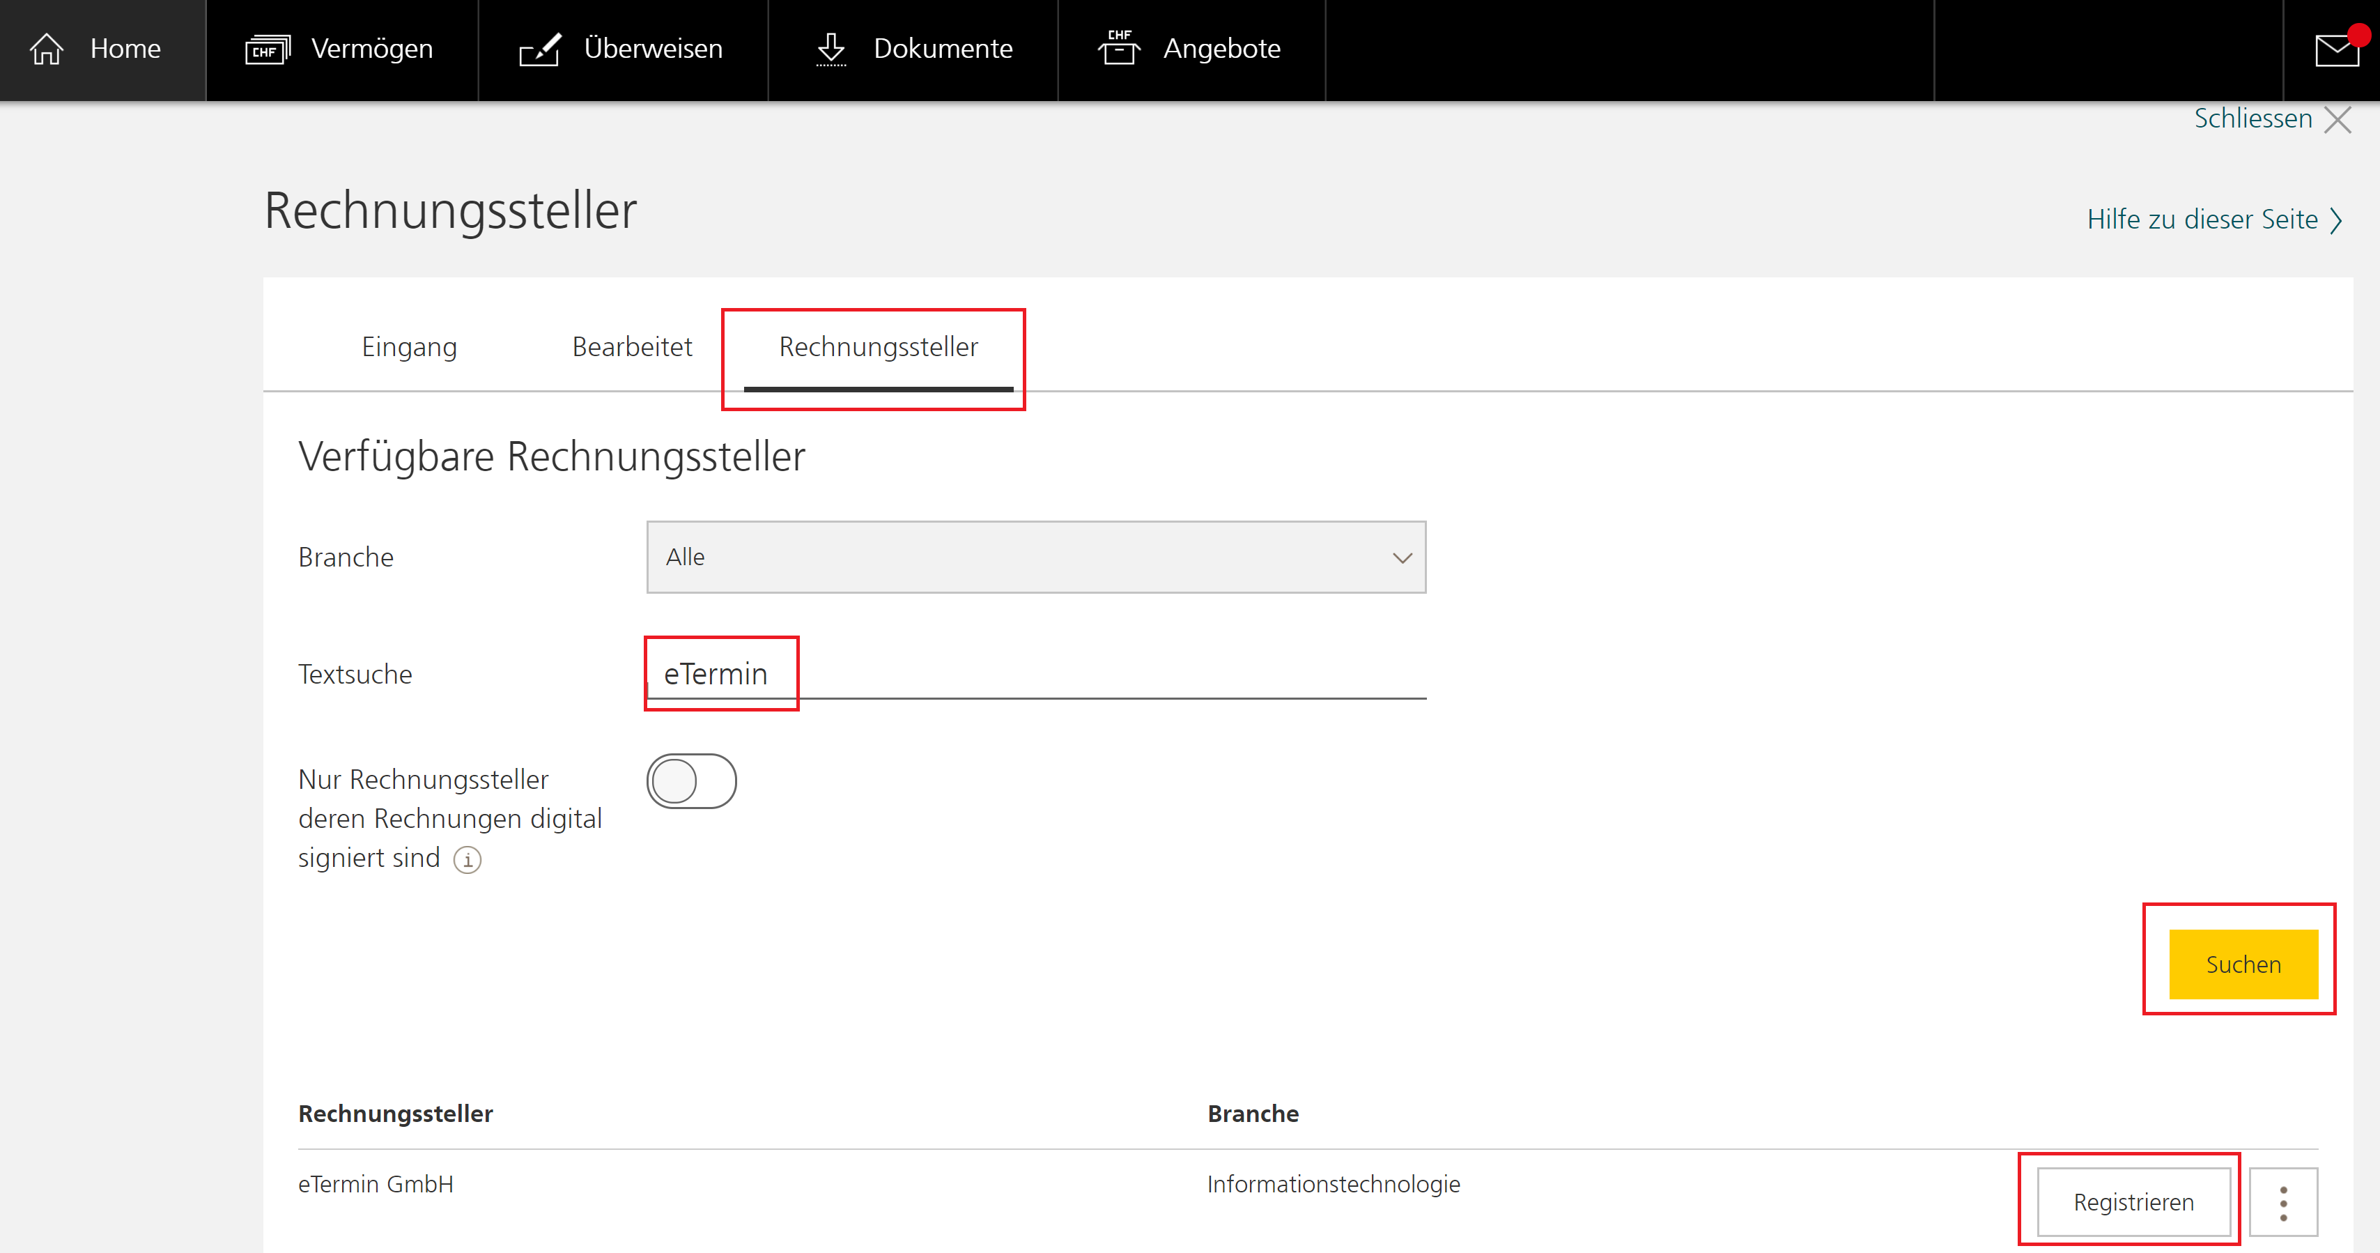The image size is (2380, 1253).
Task: Click the Angebote CHF box icon
Action: pyautogui.click(x=1119, y=47)
